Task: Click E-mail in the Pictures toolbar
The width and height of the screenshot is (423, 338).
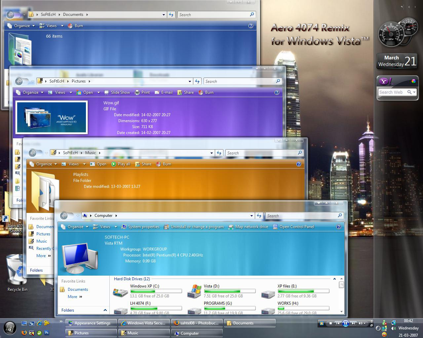Action: (164, 92)
